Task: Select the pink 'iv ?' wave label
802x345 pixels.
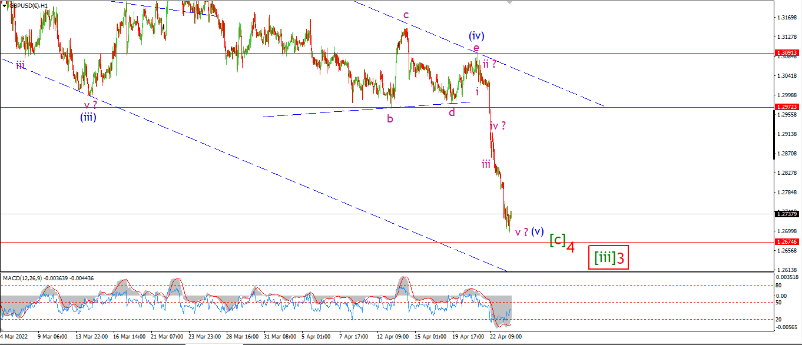Action: pyautogui.click(x=498, y=125)
